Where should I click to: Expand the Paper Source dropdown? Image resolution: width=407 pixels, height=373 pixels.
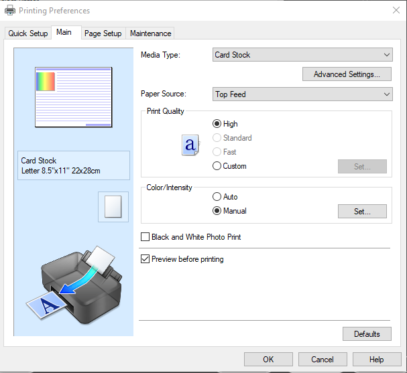tap(302, 94)
